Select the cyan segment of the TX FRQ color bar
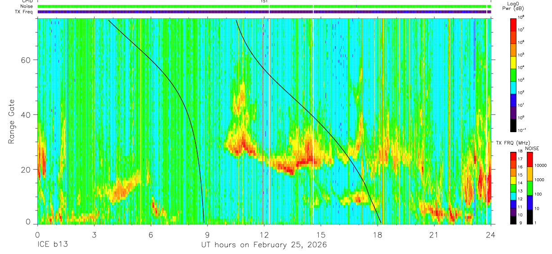The height and width of the screenshot is (254, 552). click(x=513, y=196)
